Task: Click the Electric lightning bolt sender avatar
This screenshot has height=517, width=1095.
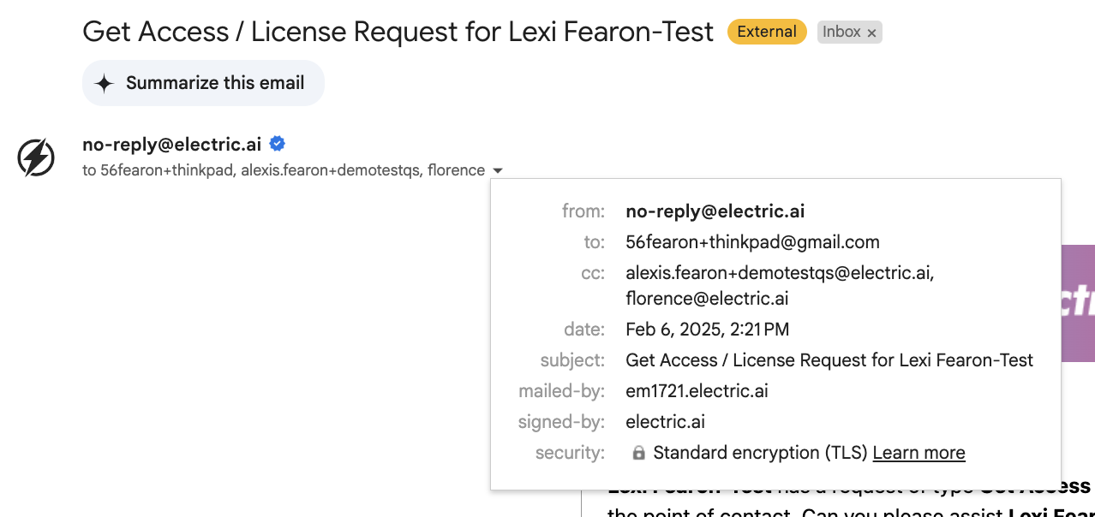Action: click(36, 157)
